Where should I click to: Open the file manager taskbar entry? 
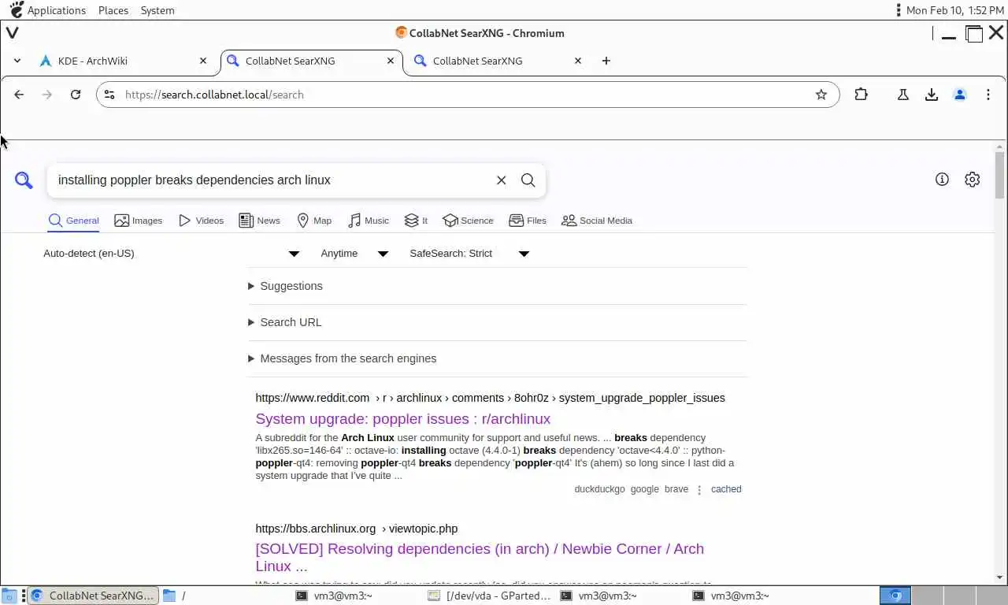coord(224,596)
